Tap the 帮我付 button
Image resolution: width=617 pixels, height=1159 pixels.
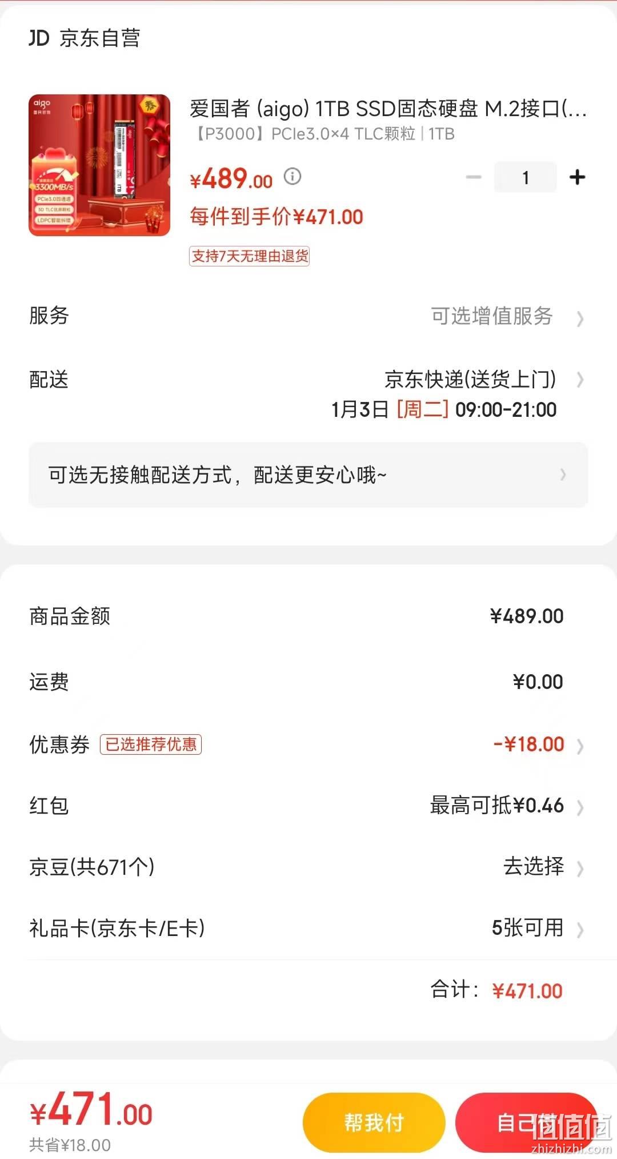coord(374,1123)
